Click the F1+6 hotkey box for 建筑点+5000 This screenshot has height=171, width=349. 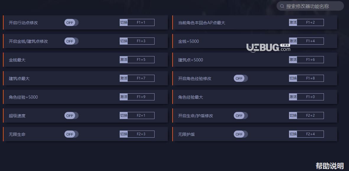(x=310, y=60)
